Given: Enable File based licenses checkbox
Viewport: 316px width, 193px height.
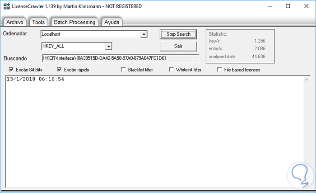Looking at the screenshot, I should point(219,70).
